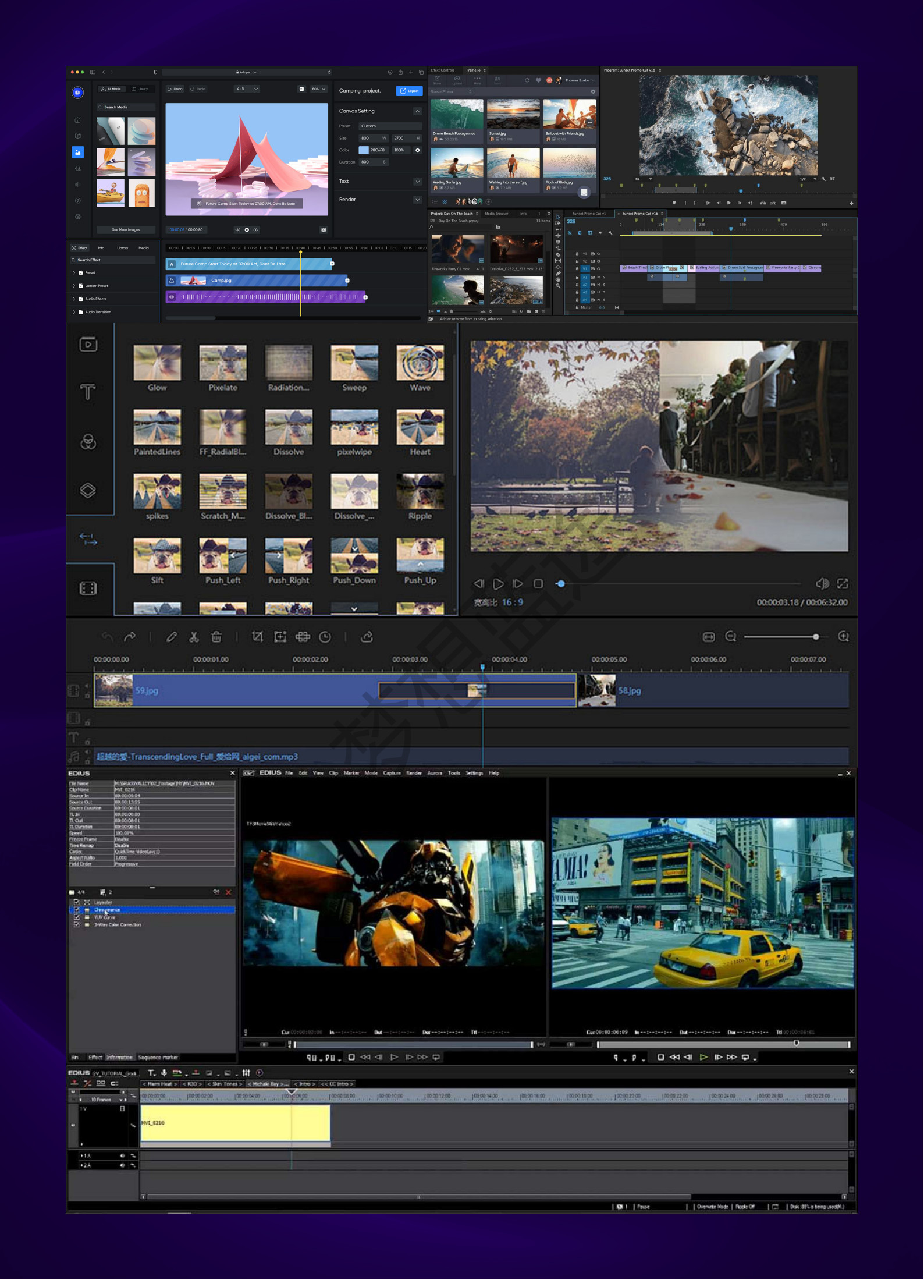
Task: Click the scissors split icon in timeline toolbar
Action: coord(194,637)
